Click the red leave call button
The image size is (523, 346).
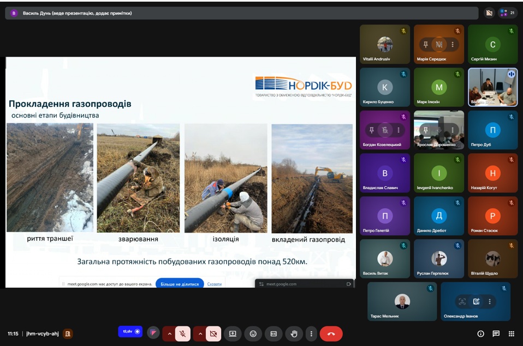[x=331, y=333]
